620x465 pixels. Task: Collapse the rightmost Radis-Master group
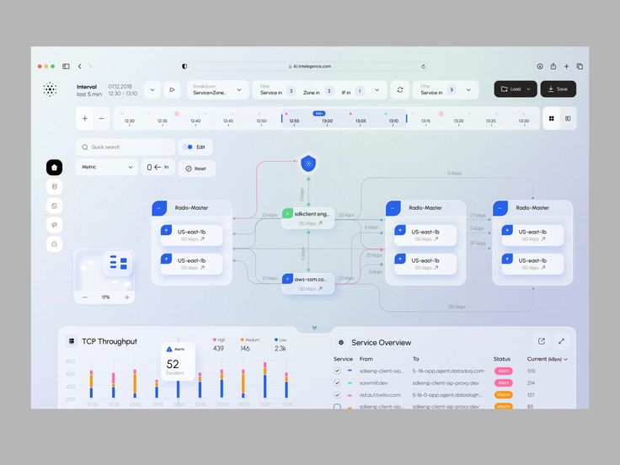click(x=500, y=208)
